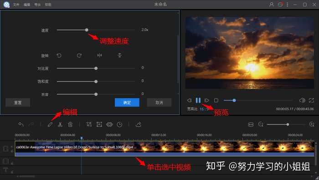The width and height of the screenshot is (319, 180).
Task: Toggle the preview volume icon
Action: tap(302, 100)
